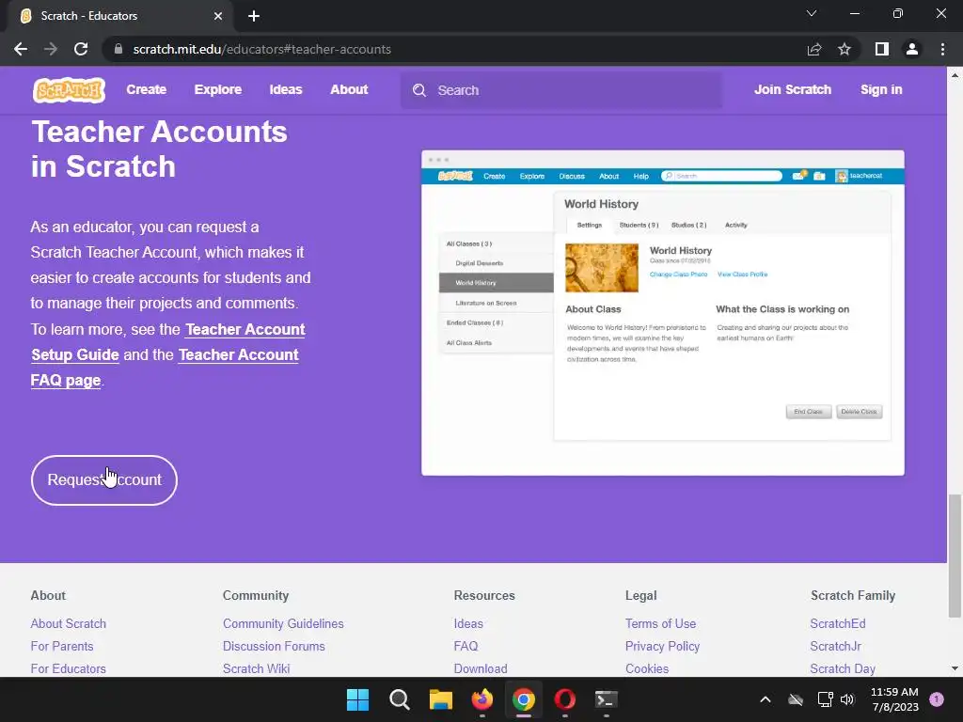Click the scrollbar up arrow
The width and height of the screenshot is (963, 722).
955,75
